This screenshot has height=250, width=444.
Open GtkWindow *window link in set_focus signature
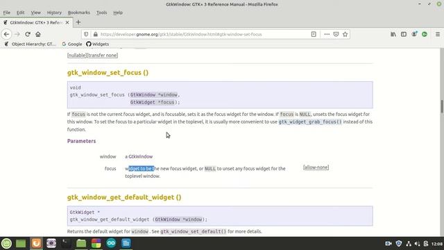[x=154, y=94]
